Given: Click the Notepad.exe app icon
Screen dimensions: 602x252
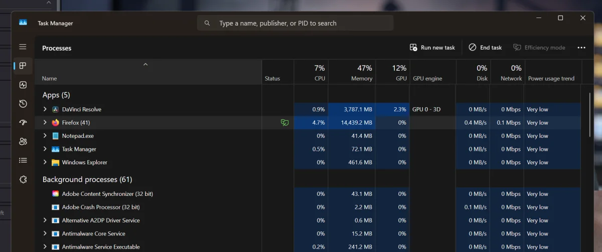Looking at the screenshot, I should 55,136.
